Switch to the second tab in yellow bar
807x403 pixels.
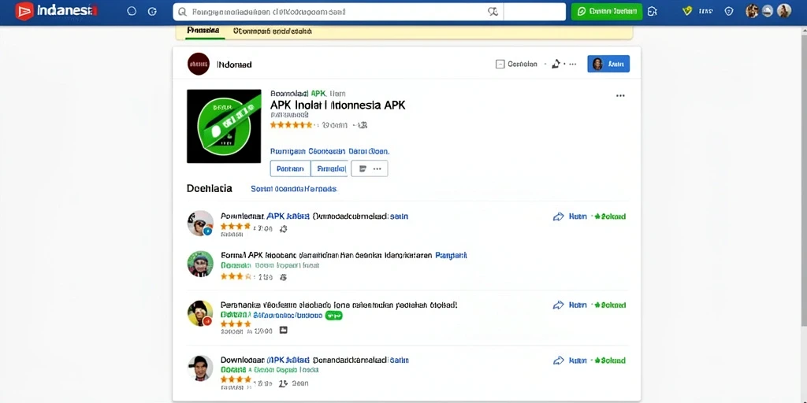pos(272,31)
